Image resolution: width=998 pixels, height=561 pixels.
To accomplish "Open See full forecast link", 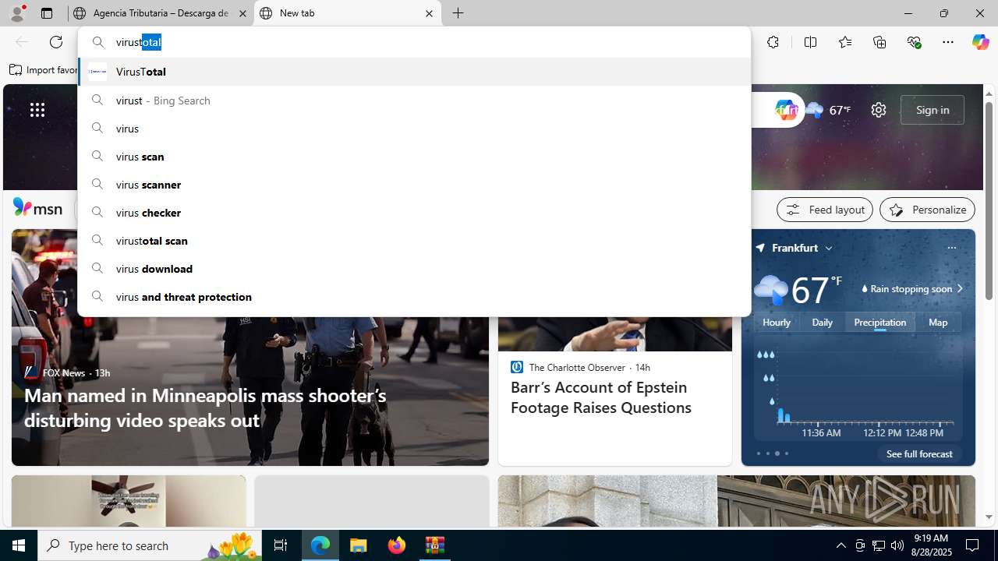I will [x=919, y=453].
